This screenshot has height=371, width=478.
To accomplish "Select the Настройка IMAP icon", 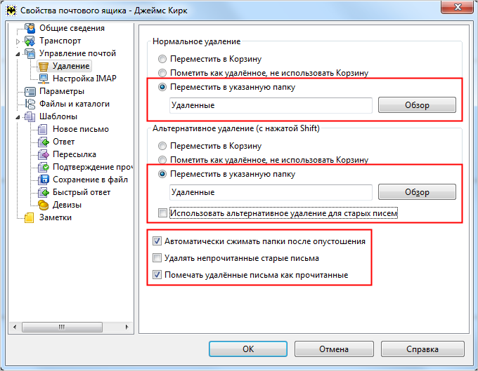I will [x=43, y=79].
